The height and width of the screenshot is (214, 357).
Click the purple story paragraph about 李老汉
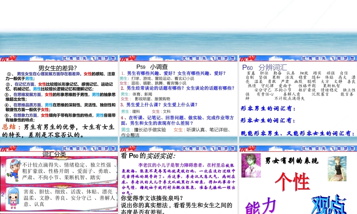pos(178,179)
